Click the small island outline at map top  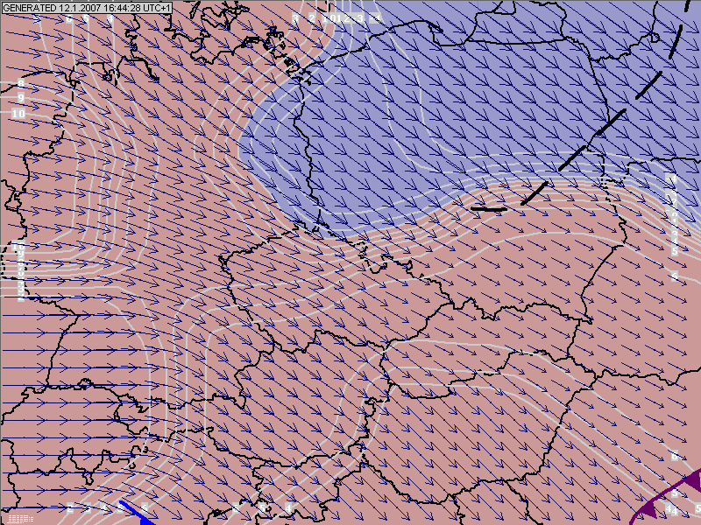click(277, 37)
